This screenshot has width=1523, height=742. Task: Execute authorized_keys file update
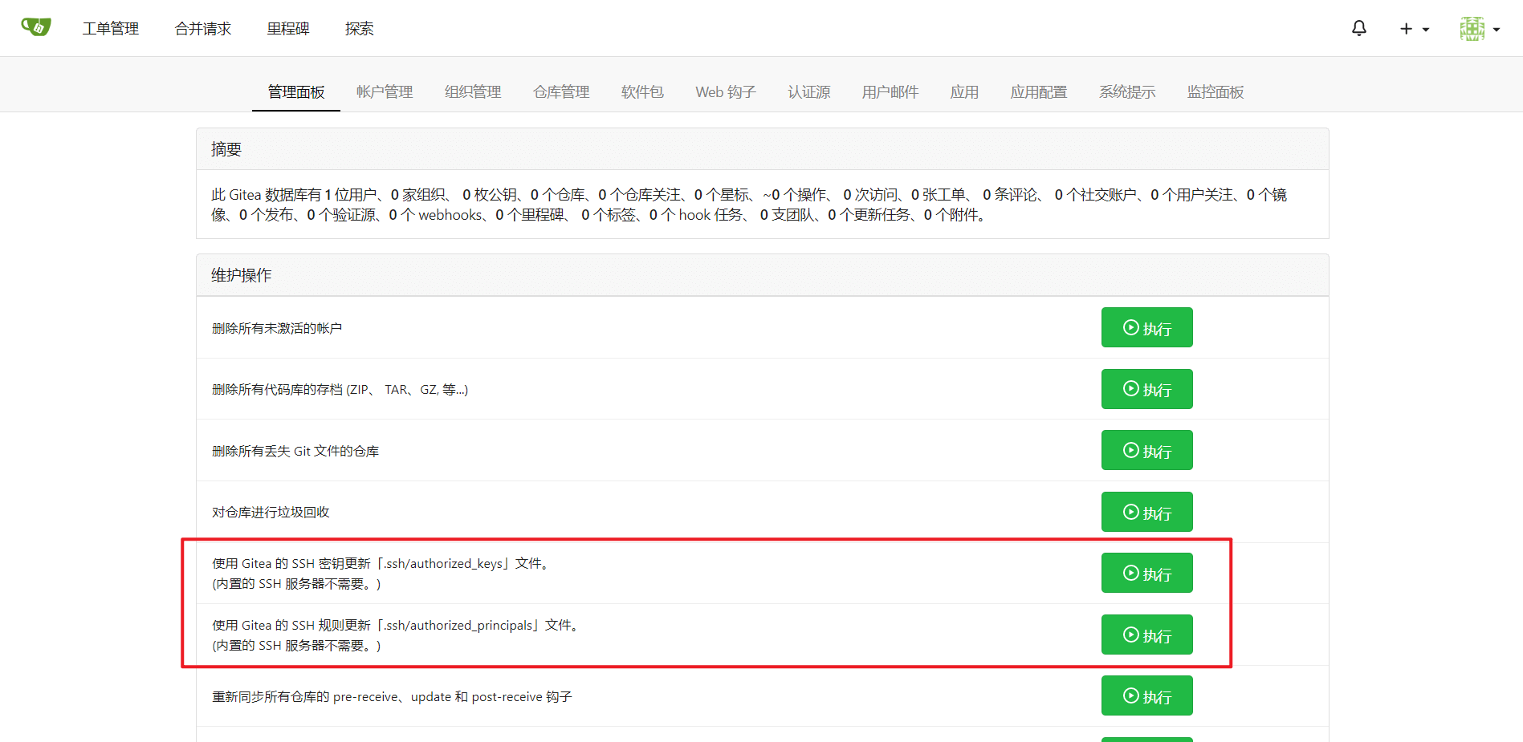(x=1146, y=574)
